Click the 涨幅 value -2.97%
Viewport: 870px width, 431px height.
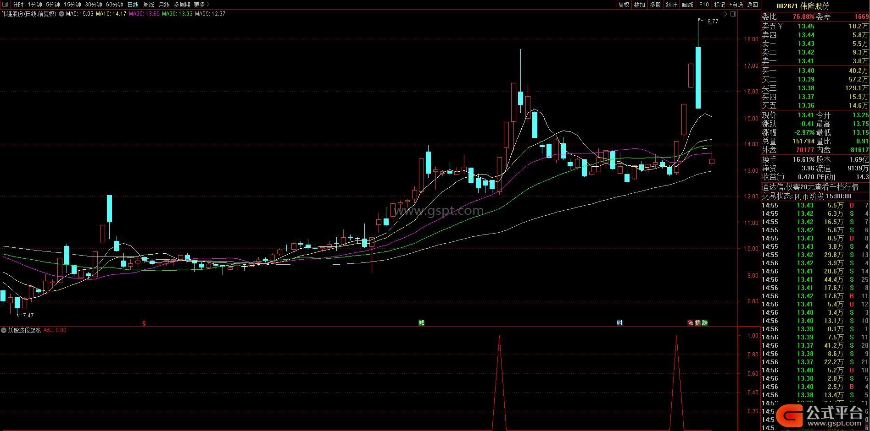[803, 132]
